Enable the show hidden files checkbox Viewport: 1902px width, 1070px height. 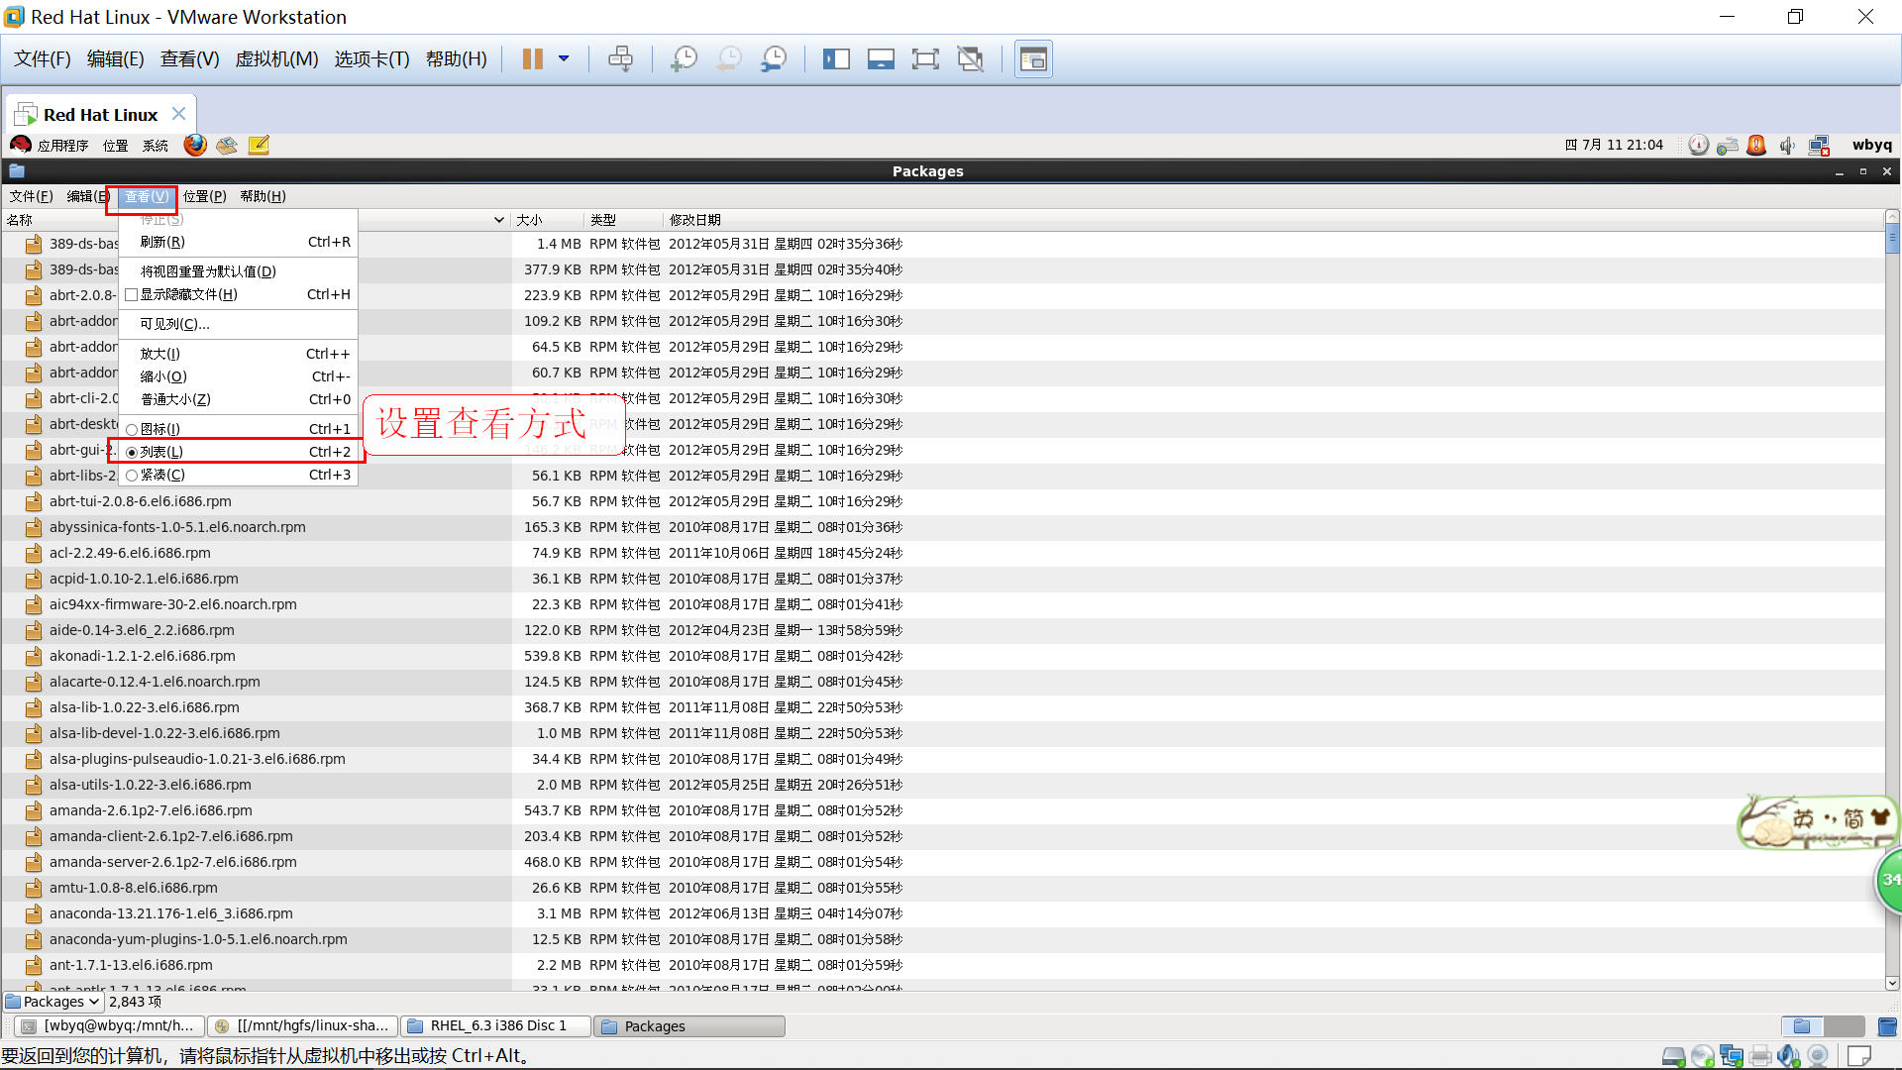[x=132, y=295]
